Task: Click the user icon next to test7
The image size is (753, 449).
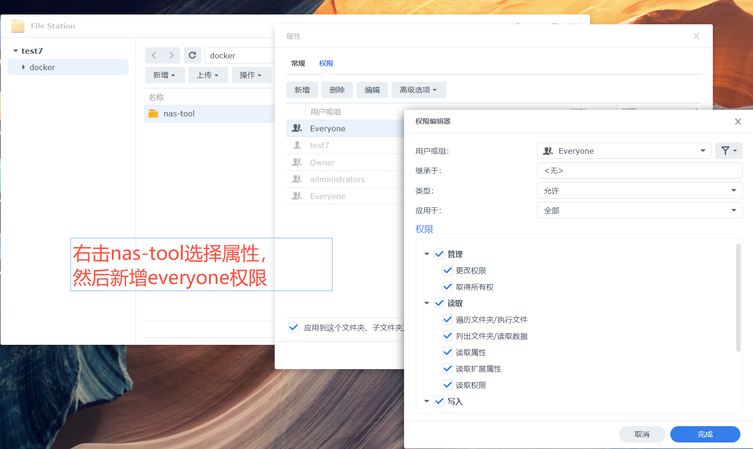Action: [x=297, y=145]
